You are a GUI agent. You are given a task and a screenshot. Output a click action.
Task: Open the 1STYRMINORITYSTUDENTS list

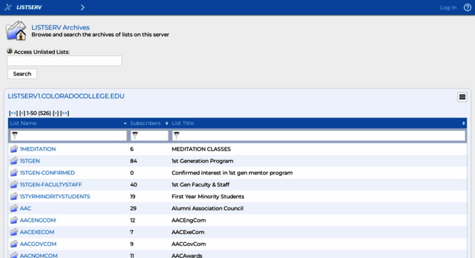click(x=55, y=196)
